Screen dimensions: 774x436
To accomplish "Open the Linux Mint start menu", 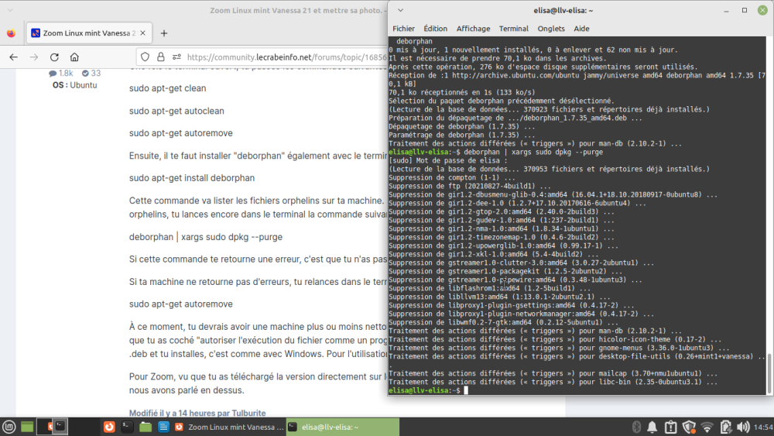I will 9,427.
